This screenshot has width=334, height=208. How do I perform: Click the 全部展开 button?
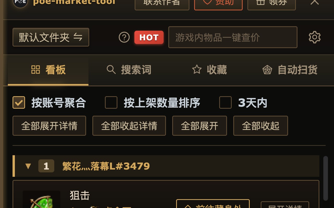tap(200, 126)
